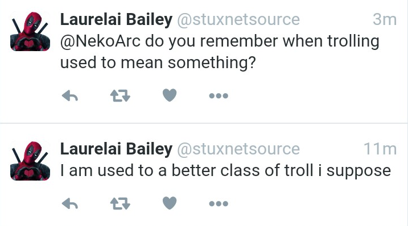408x226 pixels.
Task: Reply to the @NekoArc trolling tweet
Action: [x=70, y=95]
